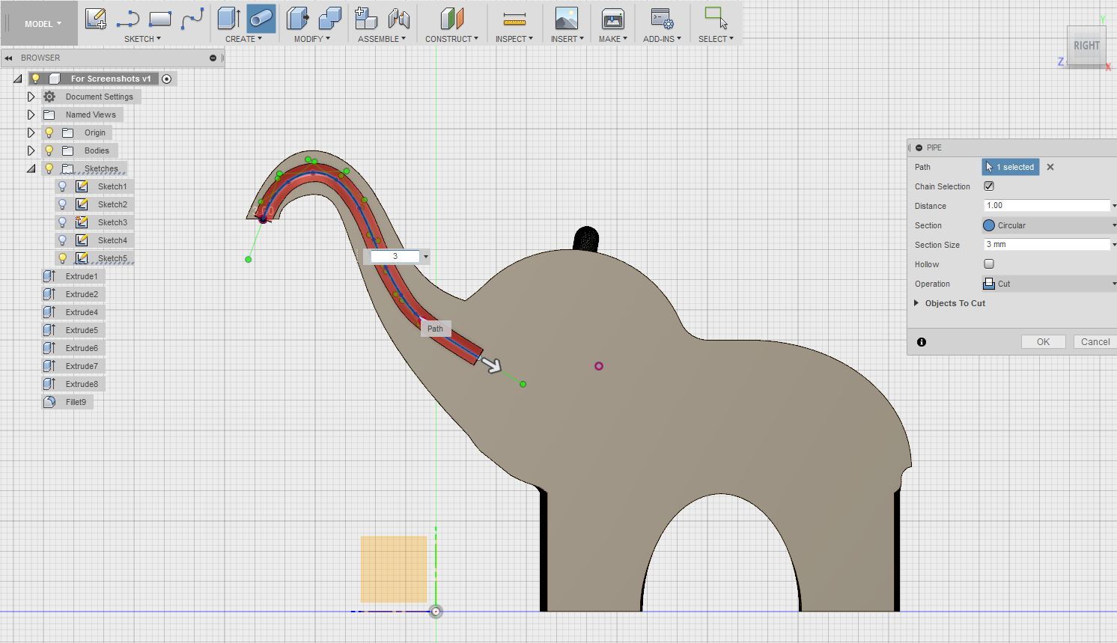The height and width of the screenshot is (643, 1117).
Task: Click the RIGHT face of ViewCube
Action: coord(1086,46)
